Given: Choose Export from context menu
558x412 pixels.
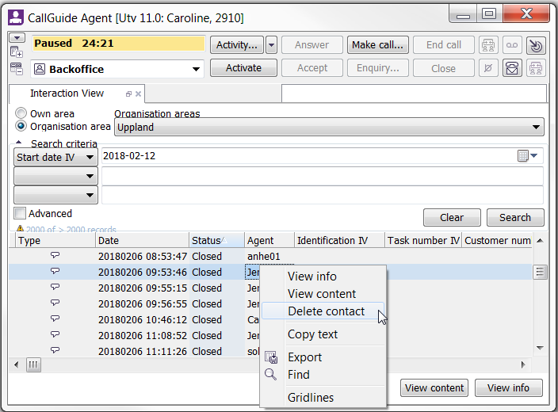Looking at the screenshot, I should coord(305,357).
